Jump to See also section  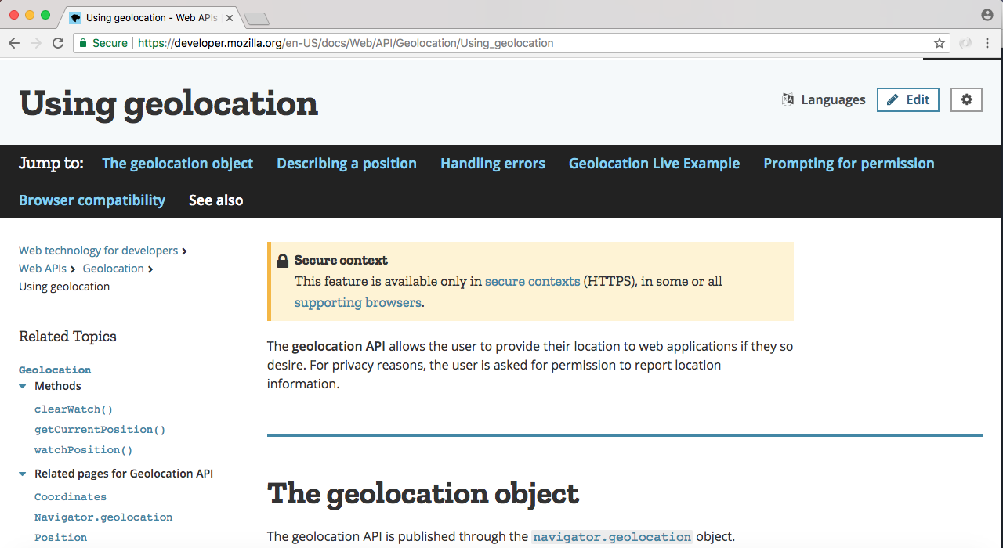[x=215, y=200]
